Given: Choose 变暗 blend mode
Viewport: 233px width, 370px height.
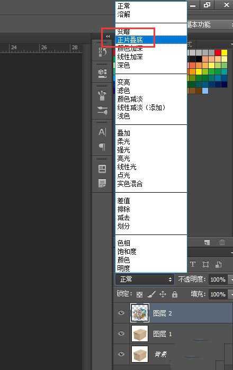Looking at the screenshot, I should click(151, 32).
